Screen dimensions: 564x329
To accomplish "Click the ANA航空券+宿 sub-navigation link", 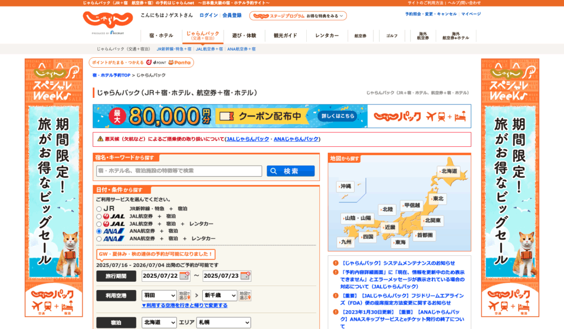I will [x=241, y=49].
